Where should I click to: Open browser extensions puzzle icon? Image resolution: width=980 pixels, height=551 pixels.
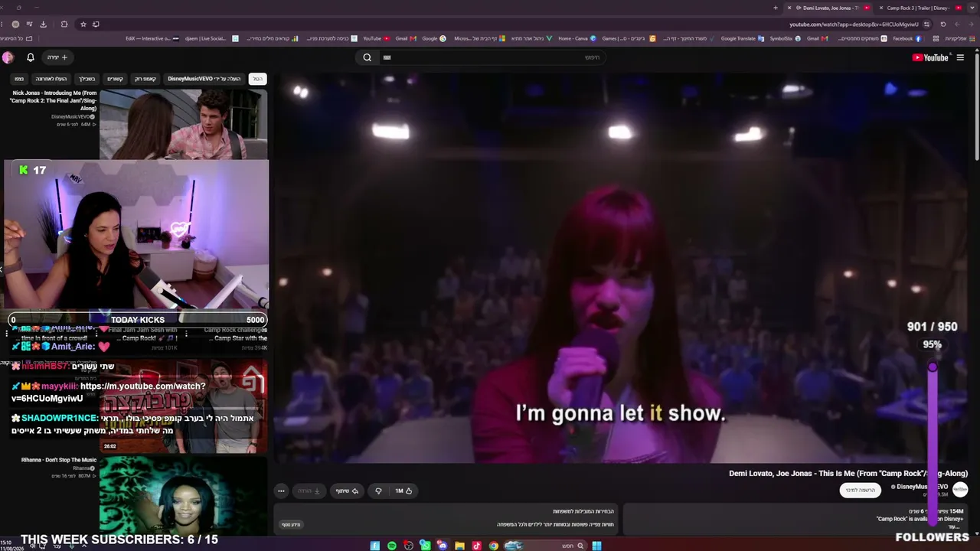(x=64, y=24)
